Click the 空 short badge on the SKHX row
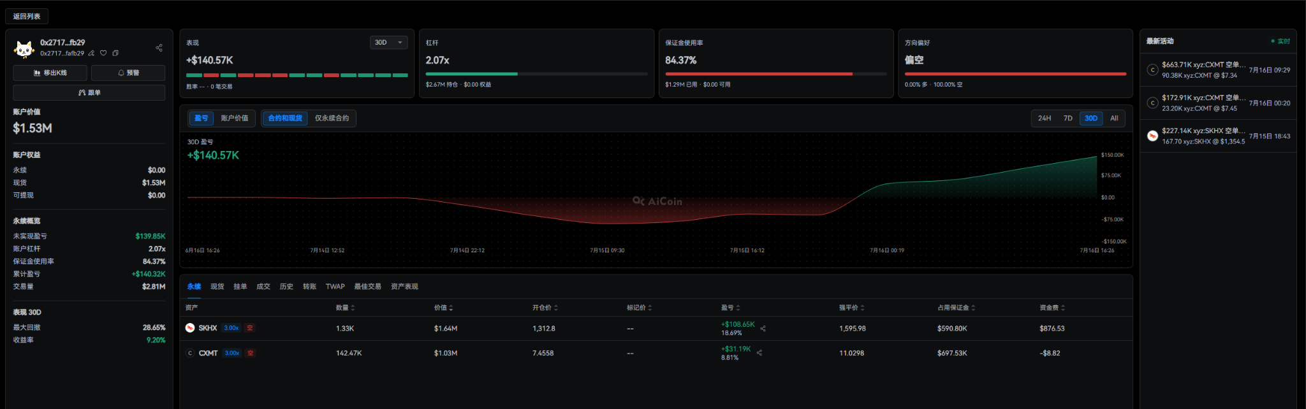This screenshot has width=1306, height=409. pyautogui.click(x=250, y=328)
